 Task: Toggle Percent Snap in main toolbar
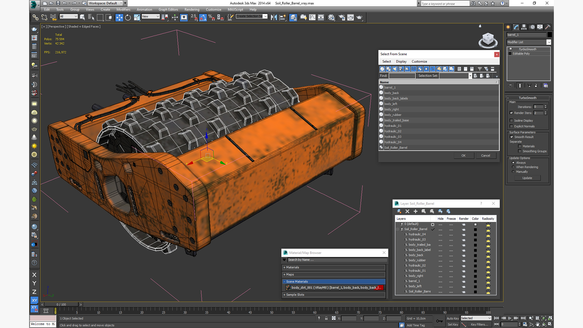coord(212,17)
